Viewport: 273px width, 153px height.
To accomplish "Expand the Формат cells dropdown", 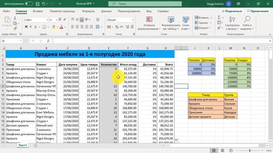I will pos(209,28).
